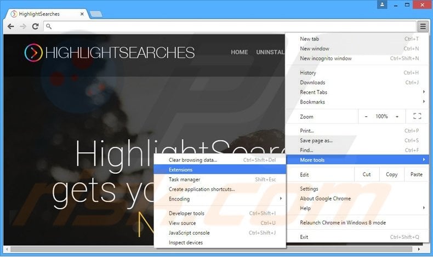Open New incognito window

[357, 58]
